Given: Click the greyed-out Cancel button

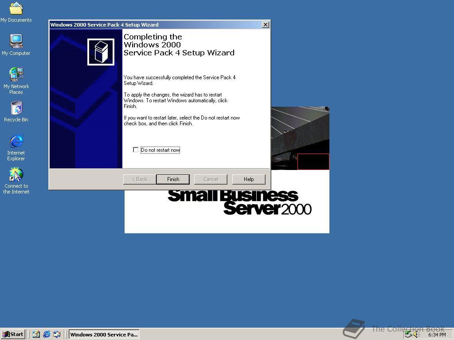Looking at the screenshot, I should coord(211,179).
